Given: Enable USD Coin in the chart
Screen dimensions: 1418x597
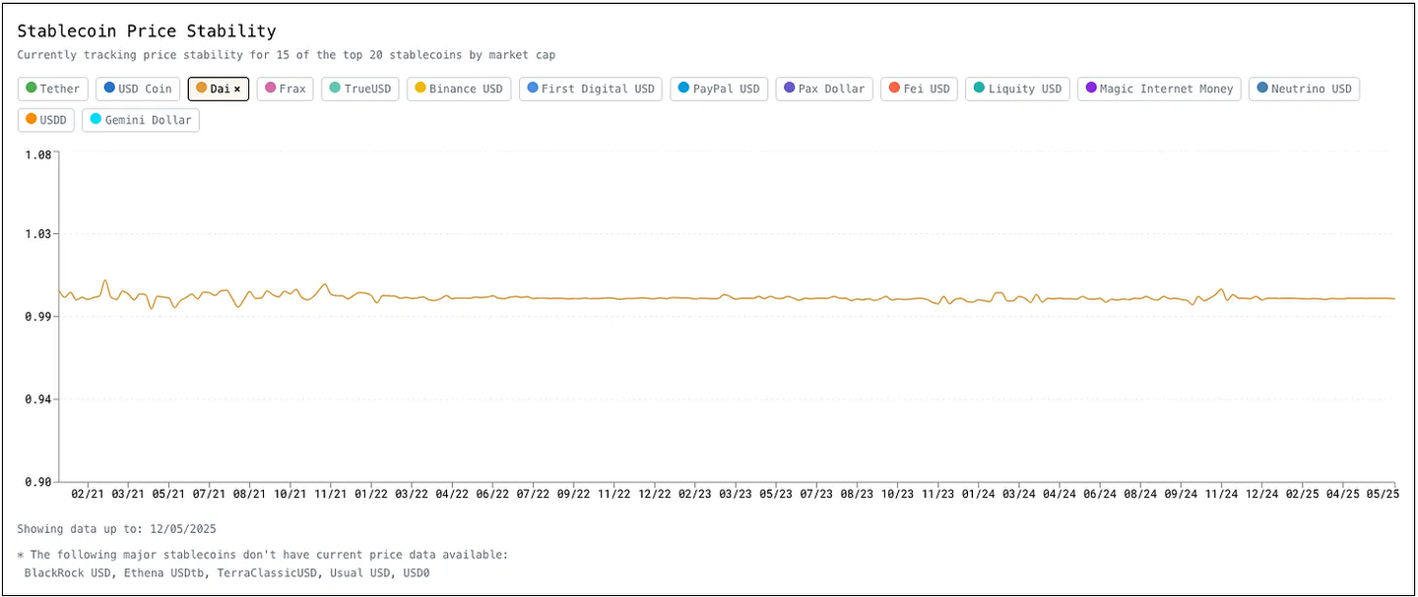Looking at the screenshot, I should tap(138, 89).
